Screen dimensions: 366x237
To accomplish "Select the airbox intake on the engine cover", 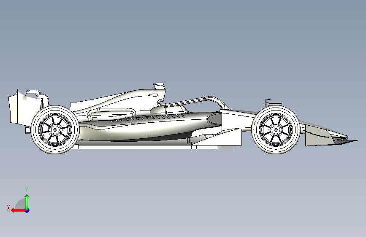I will coord(159,86).
